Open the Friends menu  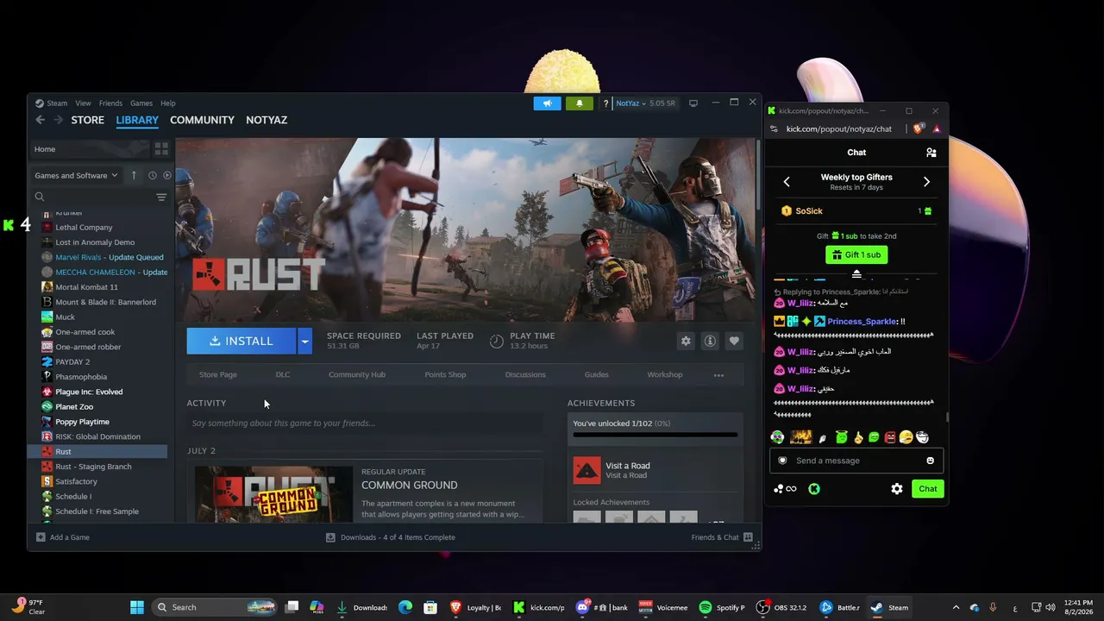[110, 103]
